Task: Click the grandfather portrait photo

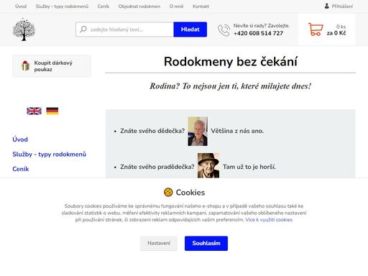Action: 198,132
